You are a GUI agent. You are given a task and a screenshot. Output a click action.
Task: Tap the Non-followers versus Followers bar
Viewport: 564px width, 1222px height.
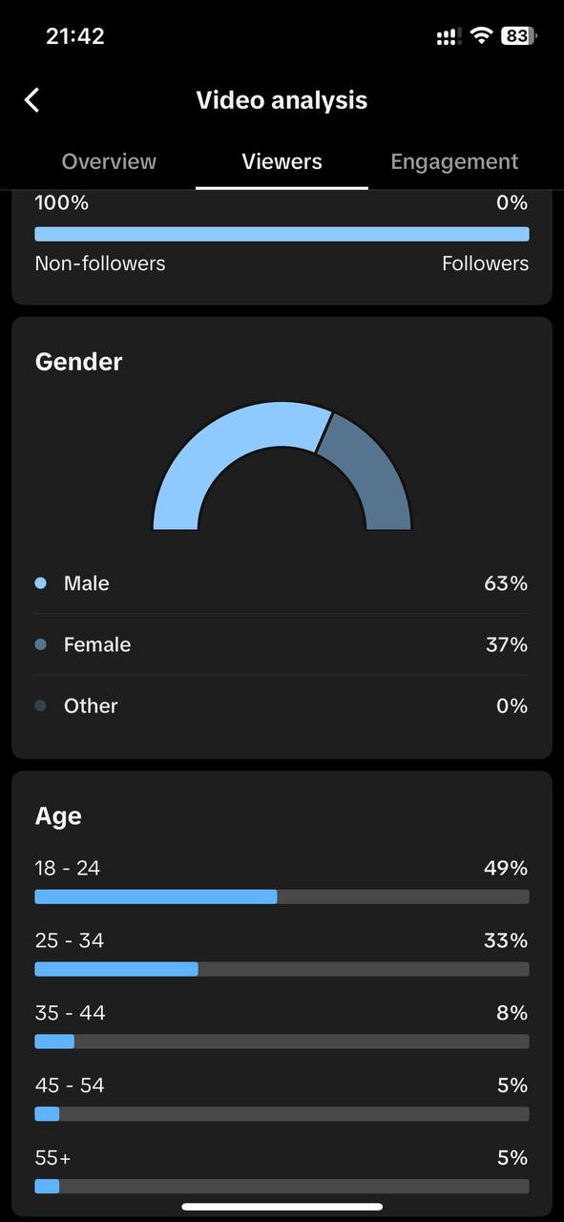[x=282, y=234]
